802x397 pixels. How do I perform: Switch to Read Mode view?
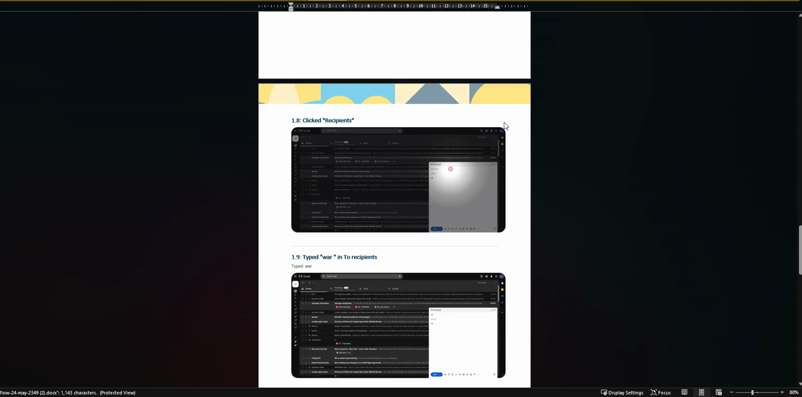tap(684, 393)
